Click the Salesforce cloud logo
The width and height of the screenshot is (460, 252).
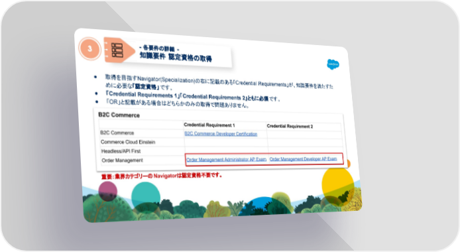tap(333, 64)
